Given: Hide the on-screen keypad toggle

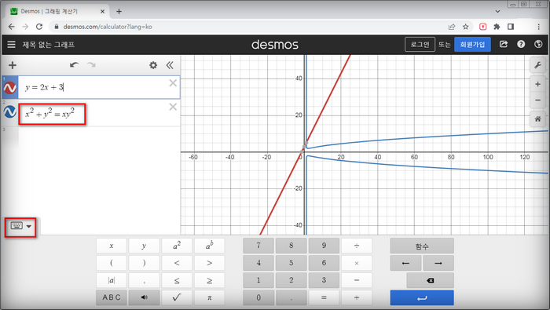Looking at the screenshot, I should click(16, 225).
